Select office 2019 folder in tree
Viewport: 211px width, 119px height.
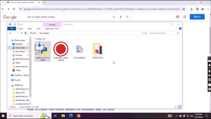click(20, 93)
